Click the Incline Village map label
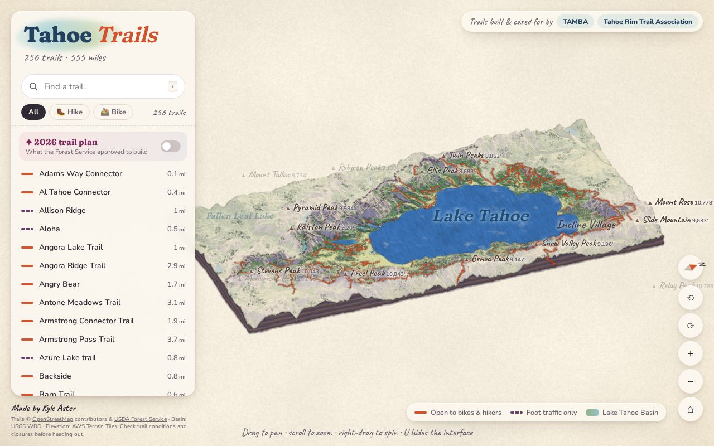This screenshot has width=714, height=446. tap(587, 225)
